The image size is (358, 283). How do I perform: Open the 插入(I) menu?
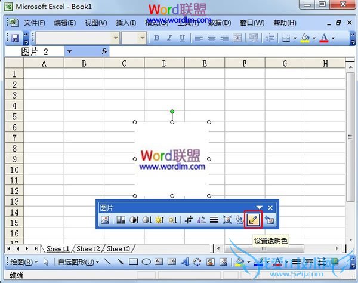pyautogui.click(x=126, y=23)
